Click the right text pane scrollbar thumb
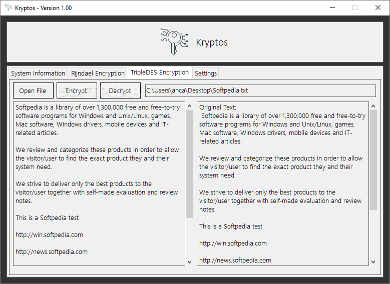This screenshot has width=390, height=284. pos(373,160)
